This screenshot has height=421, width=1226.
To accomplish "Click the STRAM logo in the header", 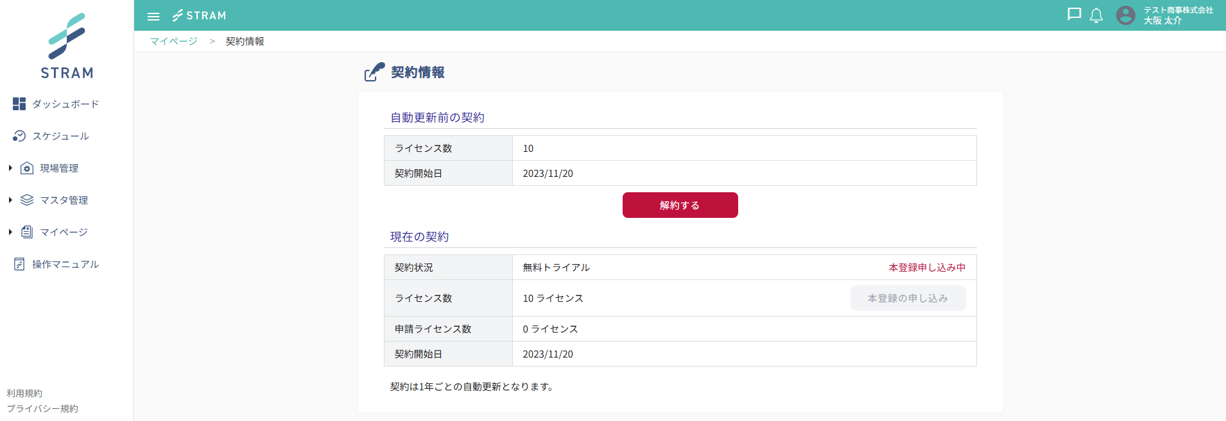I will 200,15.
